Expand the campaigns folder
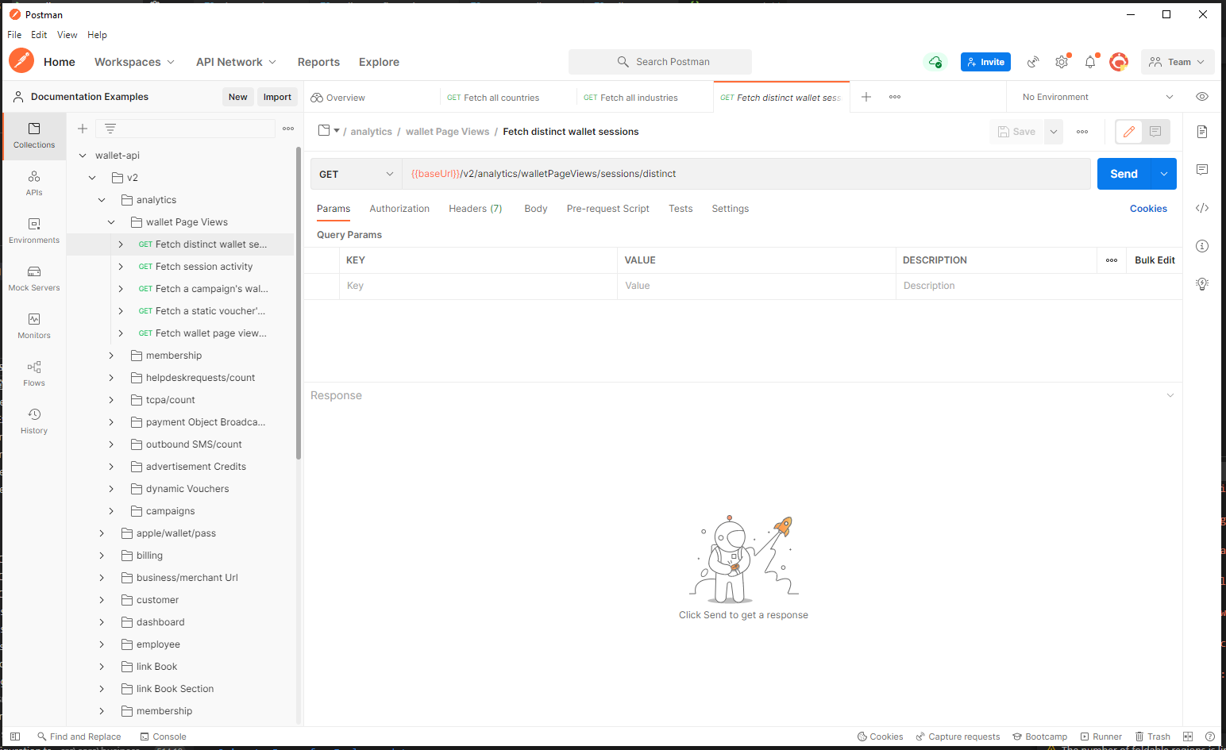This screenshot has width=1226, height=750. coord(111,511)
